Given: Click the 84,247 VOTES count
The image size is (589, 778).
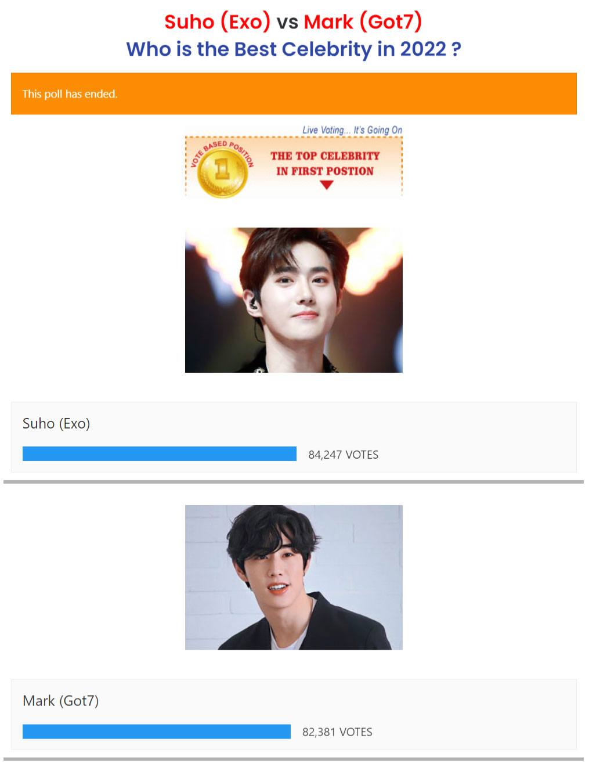Looking at the screenshot, I should click(344, 455).
